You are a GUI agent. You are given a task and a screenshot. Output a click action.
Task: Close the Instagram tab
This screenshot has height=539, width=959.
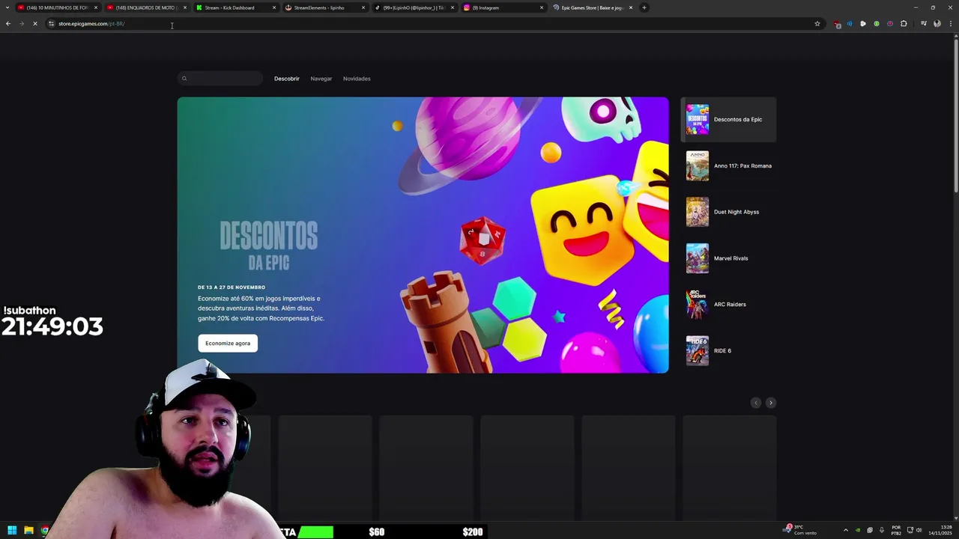tap(542, 7)
